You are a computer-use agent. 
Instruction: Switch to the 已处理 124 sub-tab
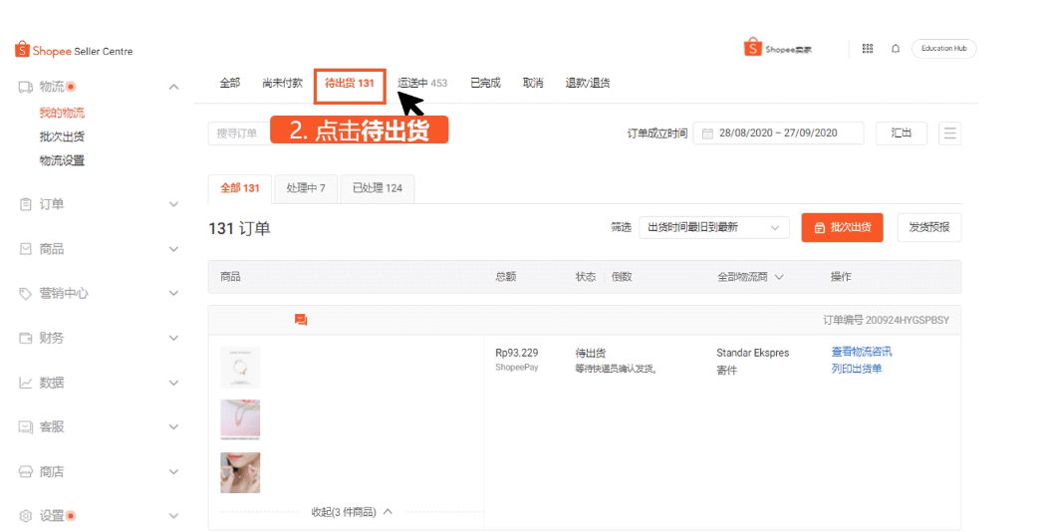point(378,188)
